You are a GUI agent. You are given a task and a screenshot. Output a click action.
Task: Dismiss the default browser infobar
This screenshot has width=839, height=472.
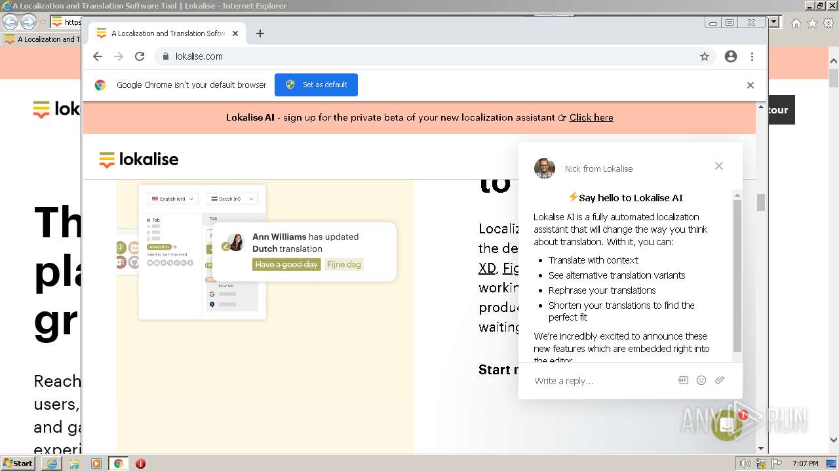click(x=751, y=85)
